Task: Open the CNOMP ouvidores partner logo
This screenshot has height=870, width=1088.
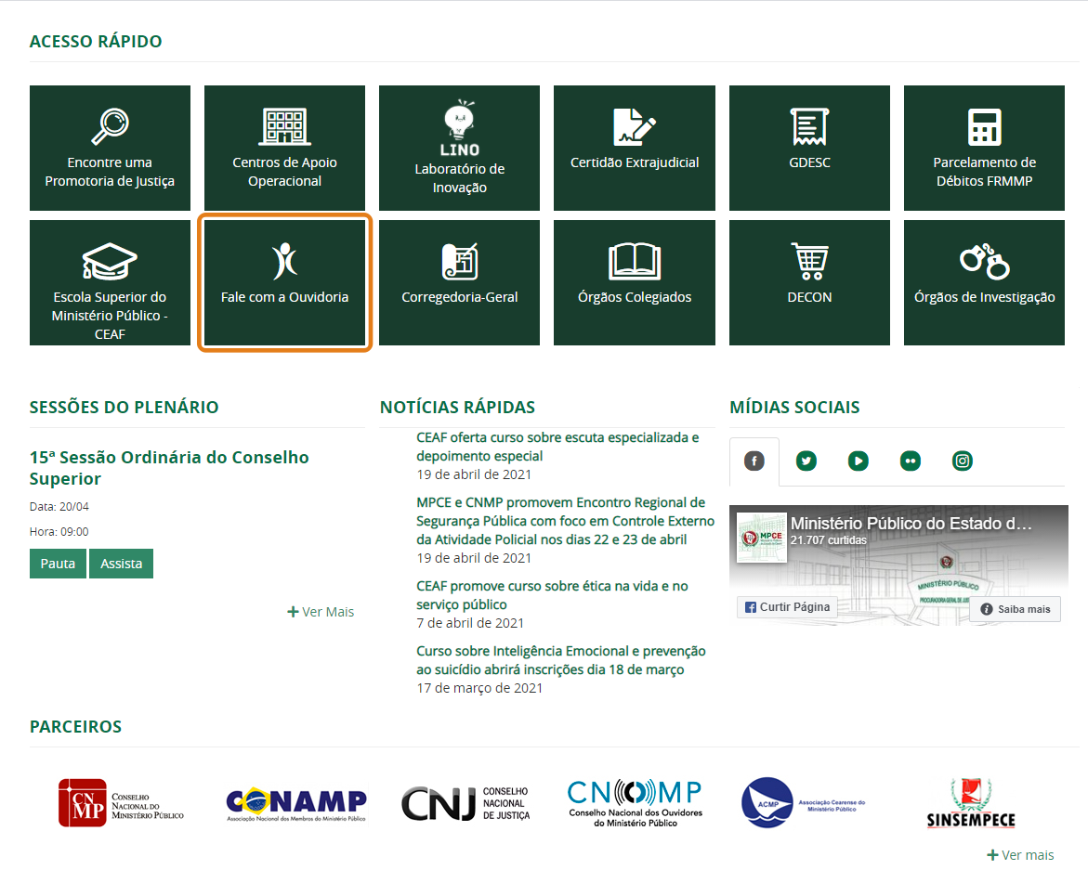Action: click(635, 803)
